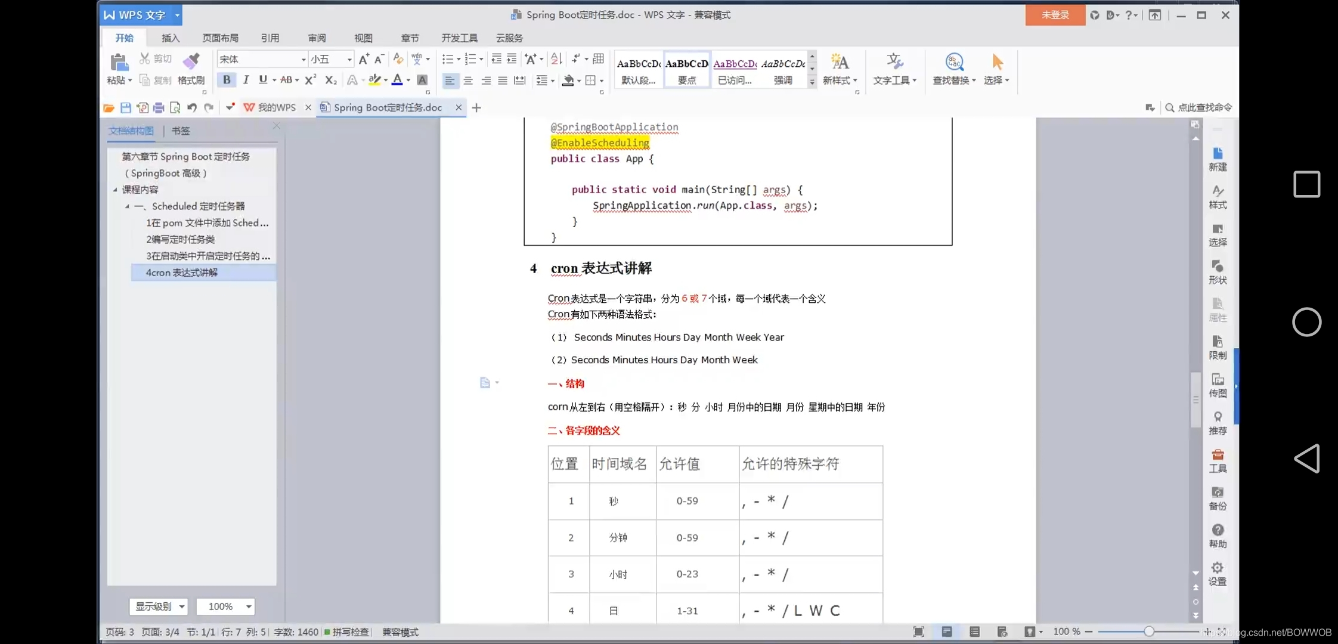Open the font size dropdown 小五
This screenshot has height=644, width=1338.
(x=349, y=59)
